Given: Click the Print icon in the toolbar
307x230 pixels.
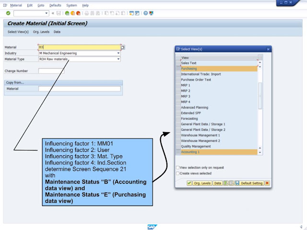Looking at the screenshot, I should [x=87, y=13].
